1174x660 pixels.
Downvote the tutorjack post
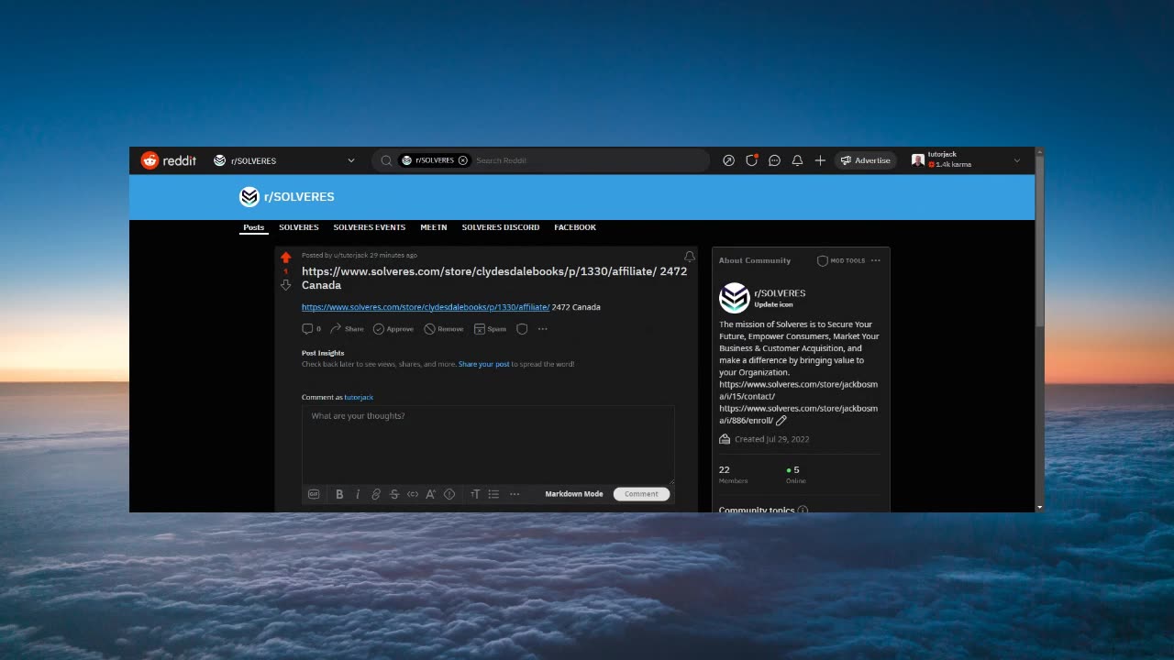pyautogui.click(x=285, y=285)
